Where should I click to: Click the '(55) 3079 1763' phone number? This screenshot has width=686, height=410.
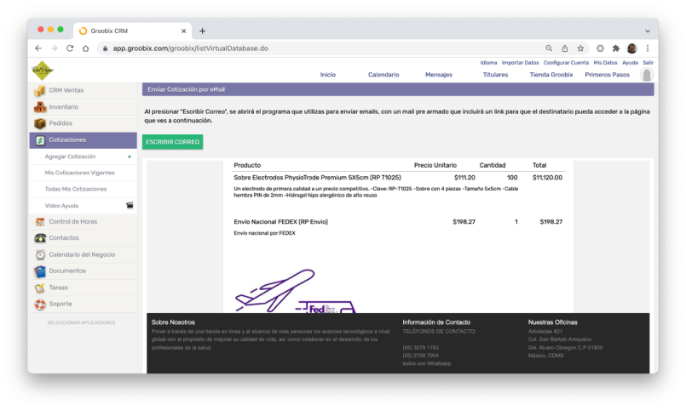pyautogui.click(x=420, y=348)
